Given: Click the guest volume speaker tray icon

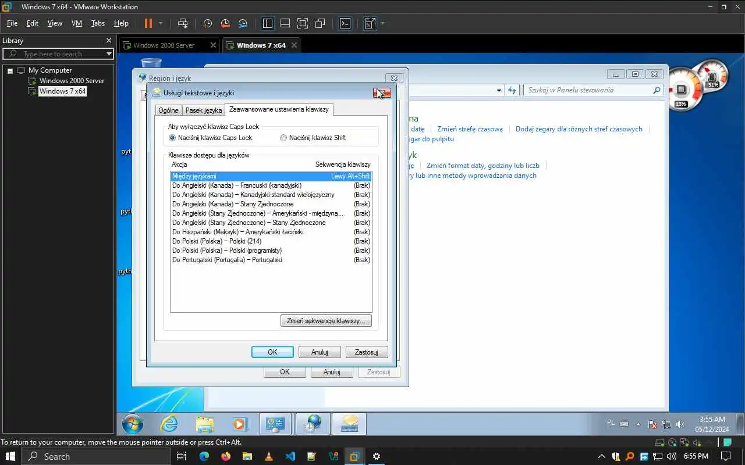Looking at the screenshot, I should 680,424.
